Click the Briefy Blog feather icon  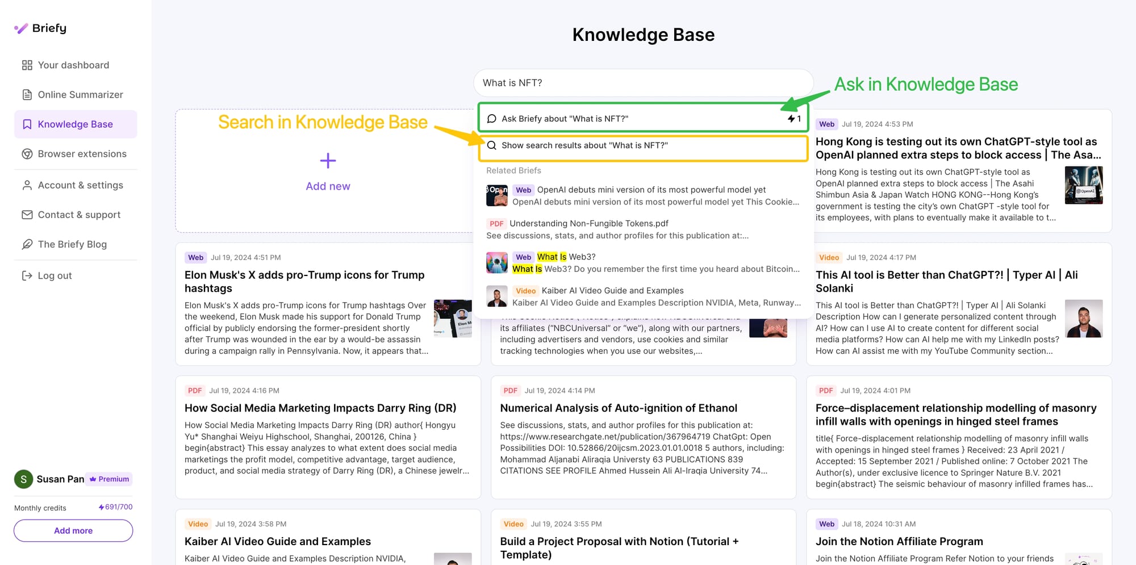click(27, 244)
